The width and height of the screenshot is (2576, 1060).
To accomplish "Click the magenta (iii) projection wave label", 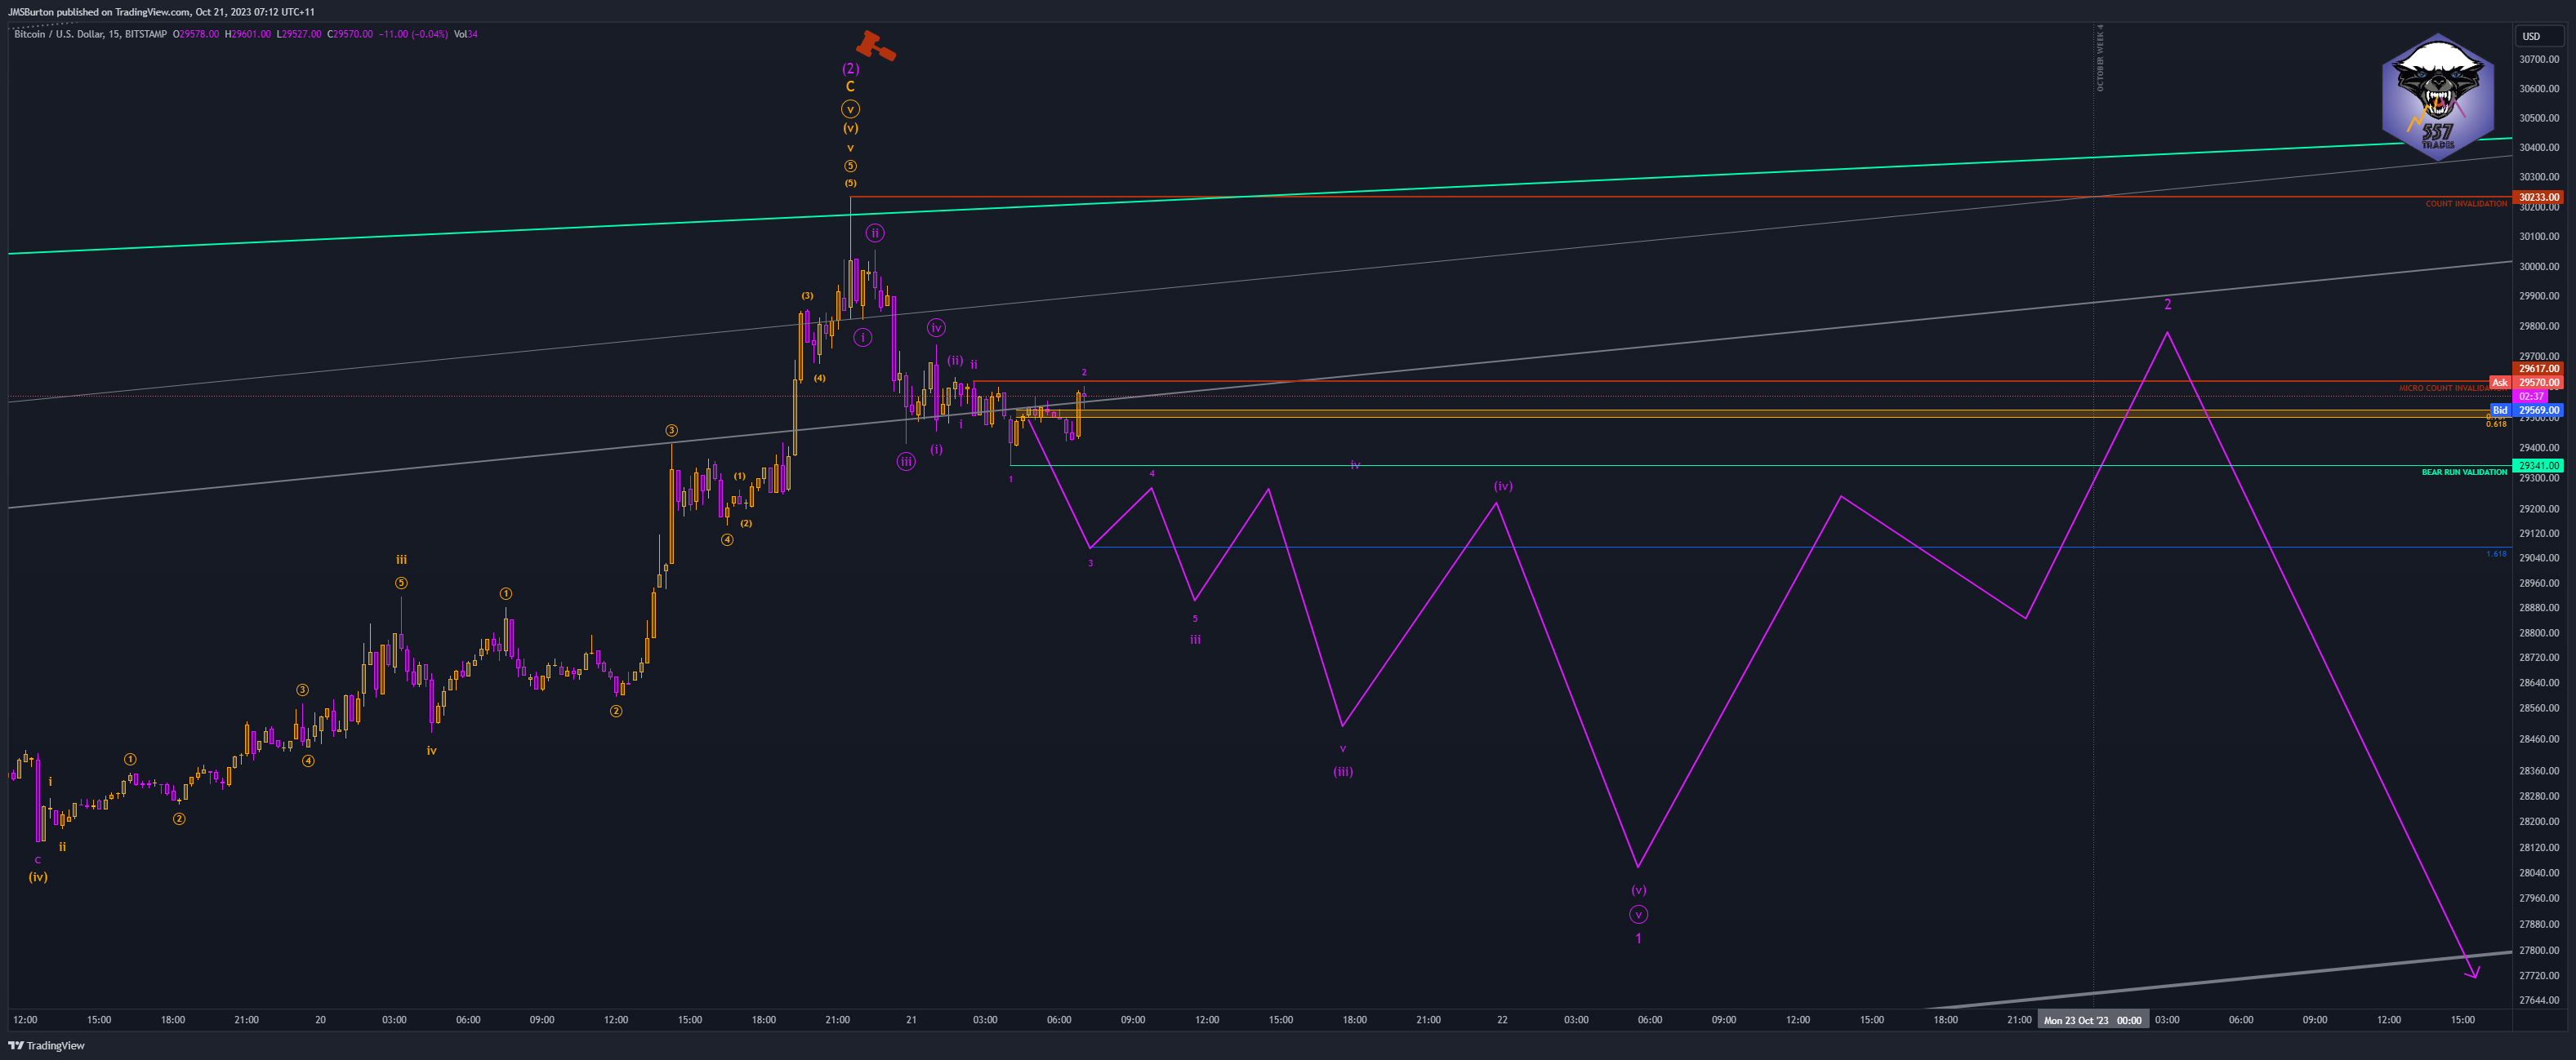I will [x=1343, y=771].
